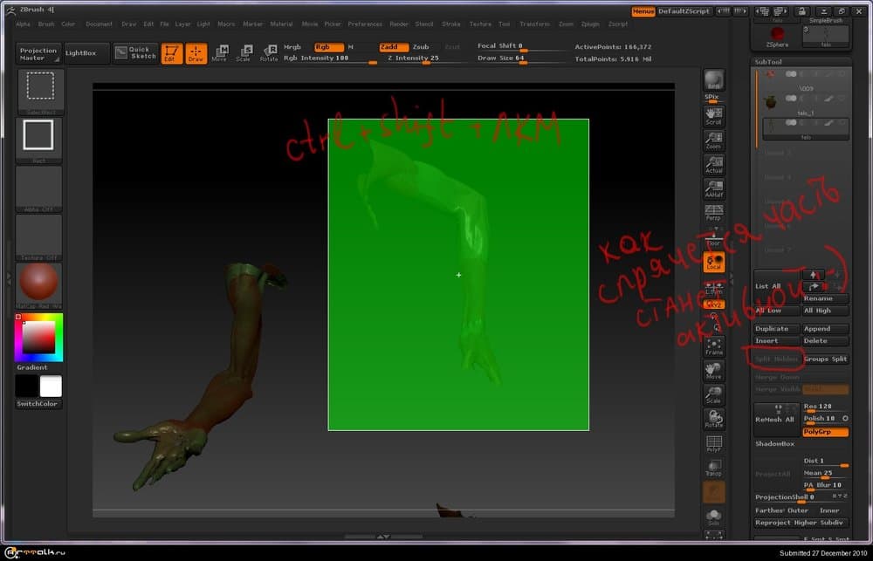Select the Draw mode icon
873x561 pixels.
click(196, 52)
